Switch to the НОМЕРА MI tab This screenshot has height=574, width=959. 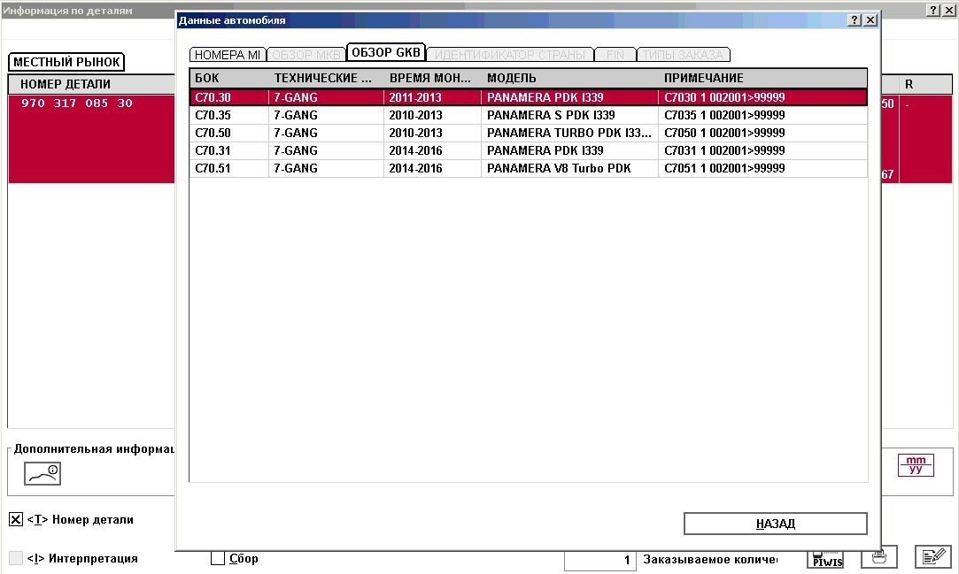(227, 55)
